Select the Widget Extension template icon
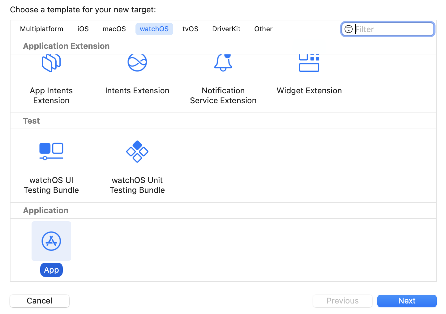Image resolution: width=446 pixels, height=314 pixels. point(309,63)
